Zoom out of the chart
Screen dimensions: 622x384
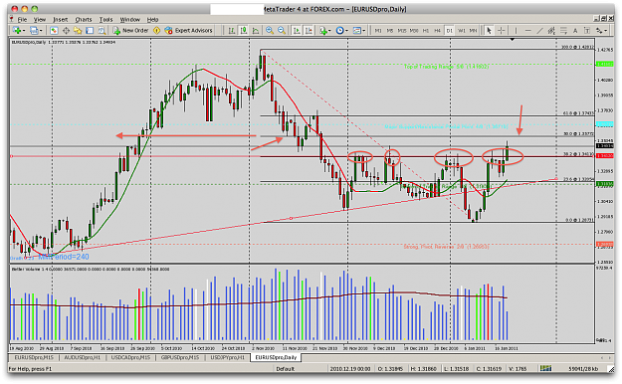pos(282,31)
